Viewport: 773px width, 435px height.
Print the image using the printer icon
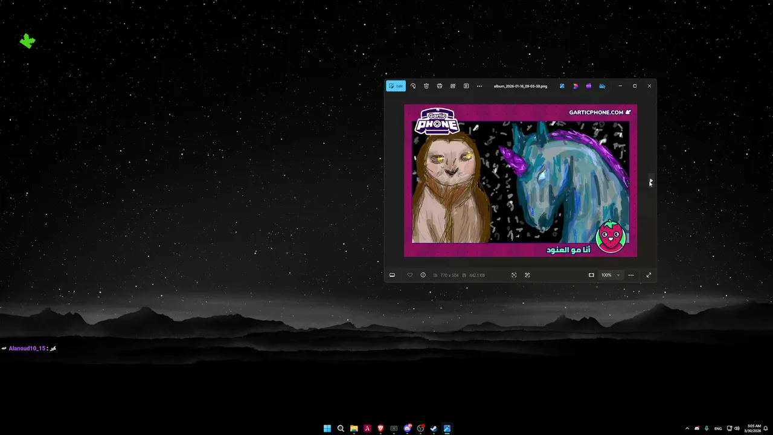440,86
